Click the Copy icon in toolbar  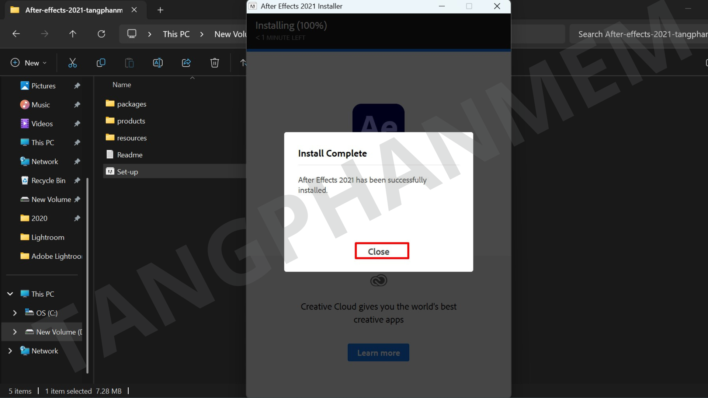pyautogui.click(x=101, y=63)
